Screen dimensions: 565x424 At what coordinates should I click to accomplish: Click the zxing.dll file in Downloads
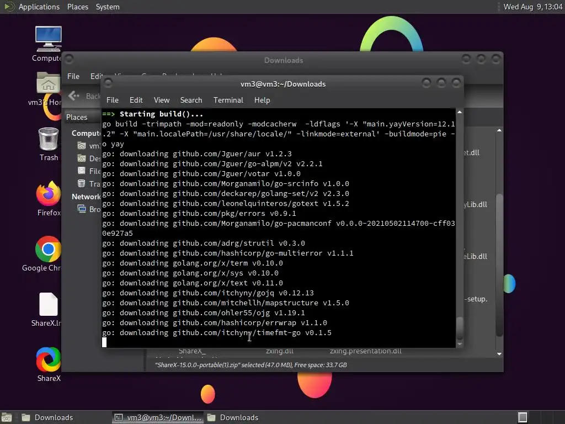280,351
